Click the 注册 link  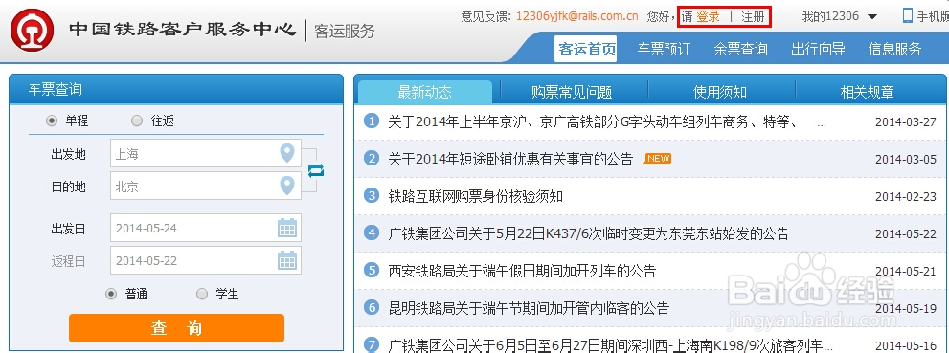pos(753,16)
